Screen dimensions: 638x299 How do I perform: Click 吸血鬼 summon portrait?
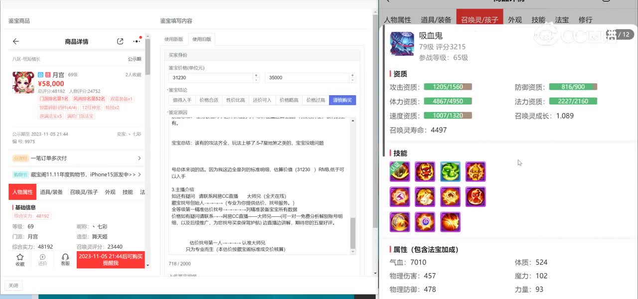tap(402, 44)
